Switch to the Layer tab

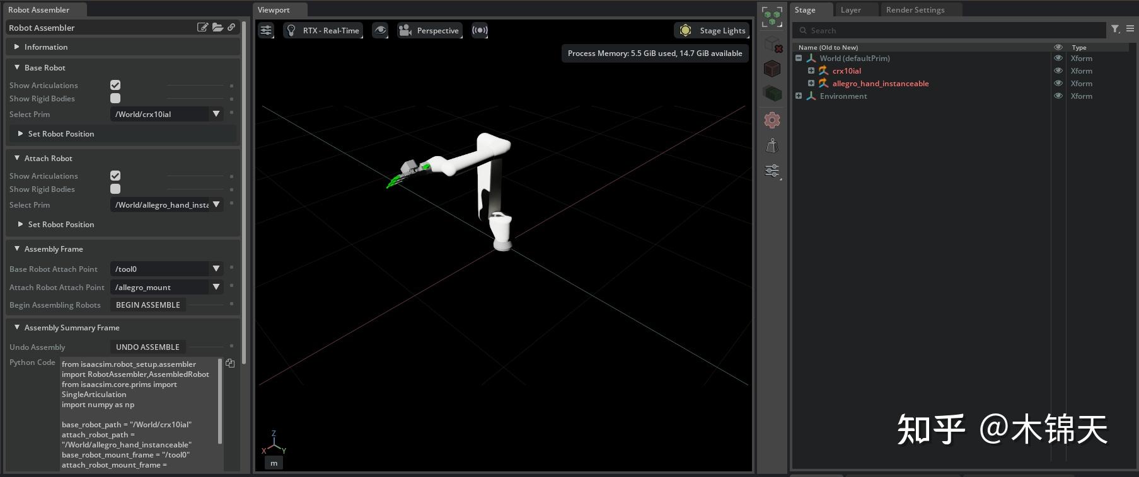pos(850,9)
